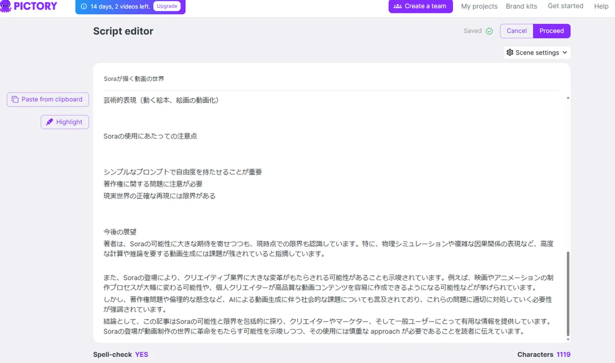Click the Characters 1119 counter

[544, 354]
